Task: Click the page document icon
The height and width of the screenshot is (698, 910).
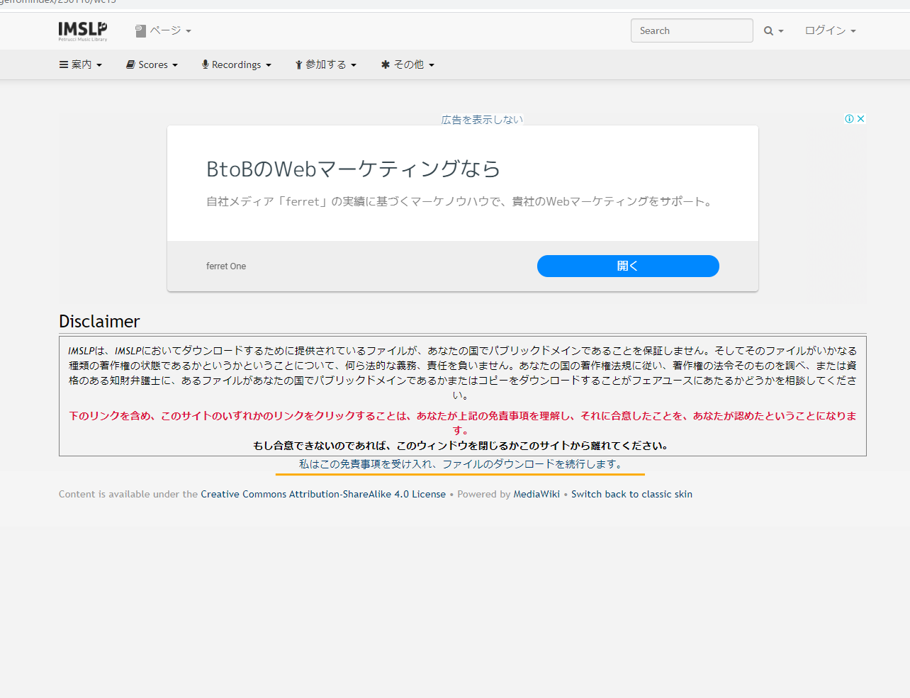Action: coord(140,31)
